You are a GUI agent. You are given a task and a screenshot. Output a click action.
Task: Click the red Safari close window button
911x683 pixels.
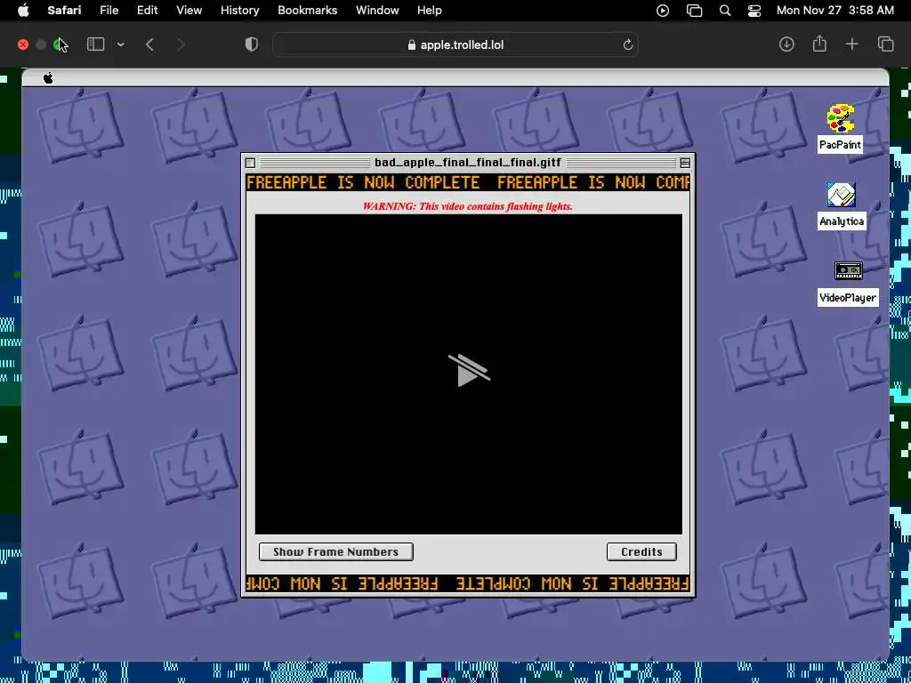[23, 44]
